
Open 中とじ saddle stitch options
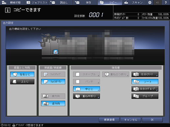[x=86, y=89]
